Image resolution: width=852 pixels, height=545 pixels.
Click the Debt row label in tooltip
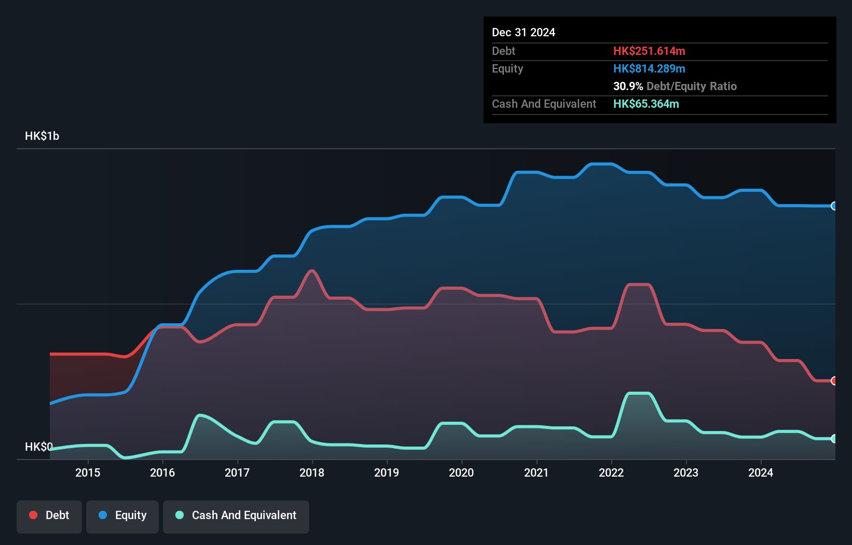coord(503,51)
